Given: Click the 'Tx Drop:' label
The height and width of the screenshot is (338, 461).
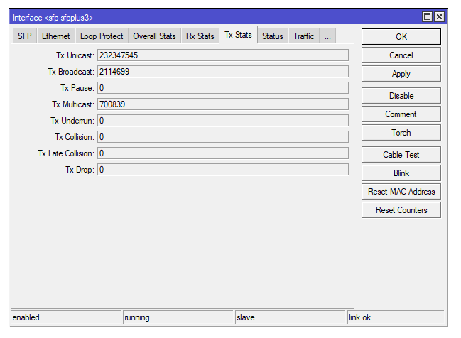Looking at the screenshot, I should click(80, 170).
